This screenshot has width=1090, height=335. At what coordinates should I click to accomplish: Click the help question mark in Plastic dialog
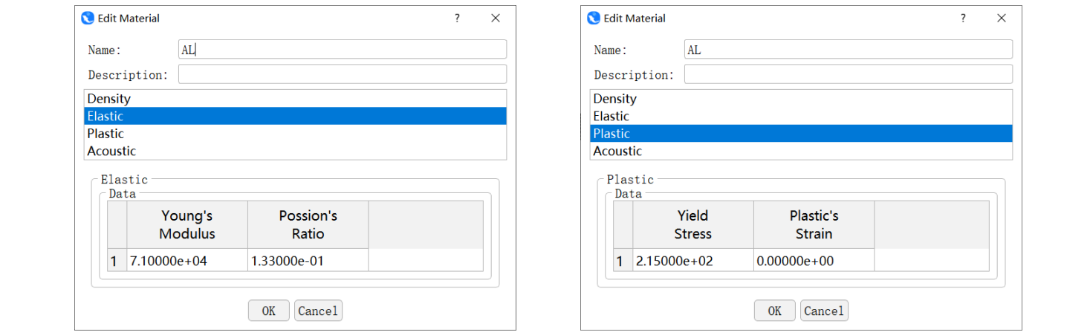(x=963, y=19)
